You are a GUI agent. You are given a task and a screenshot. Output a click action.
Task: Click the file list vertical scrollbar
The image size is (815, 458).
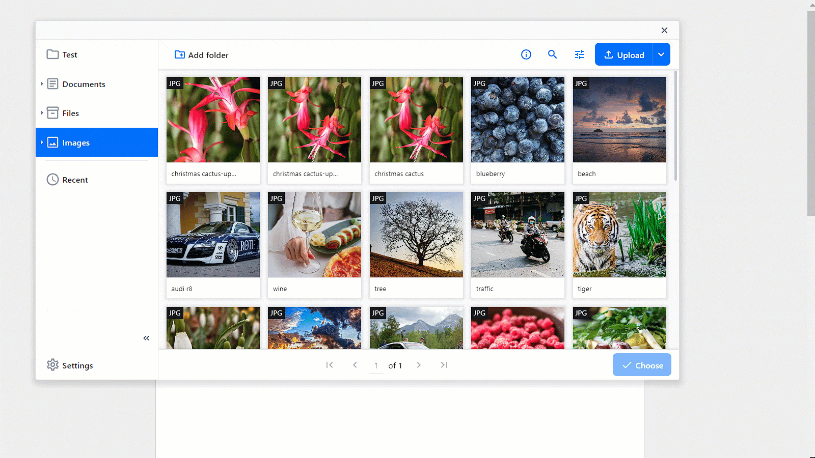click(675, 127)
